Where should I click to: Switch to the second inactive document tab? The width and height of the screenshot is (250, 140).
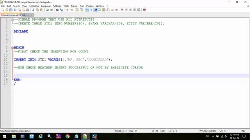click(28, 15)
